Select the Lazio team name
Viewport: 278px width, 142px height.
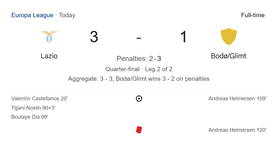(x=49, y=56)
